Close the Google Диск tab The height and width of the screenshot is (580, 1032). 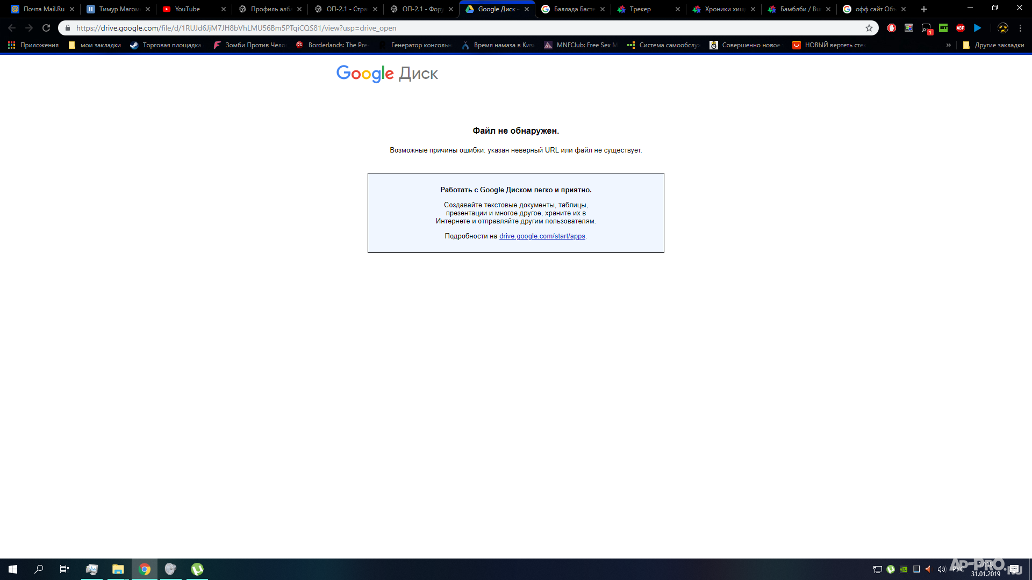(527, 9)
